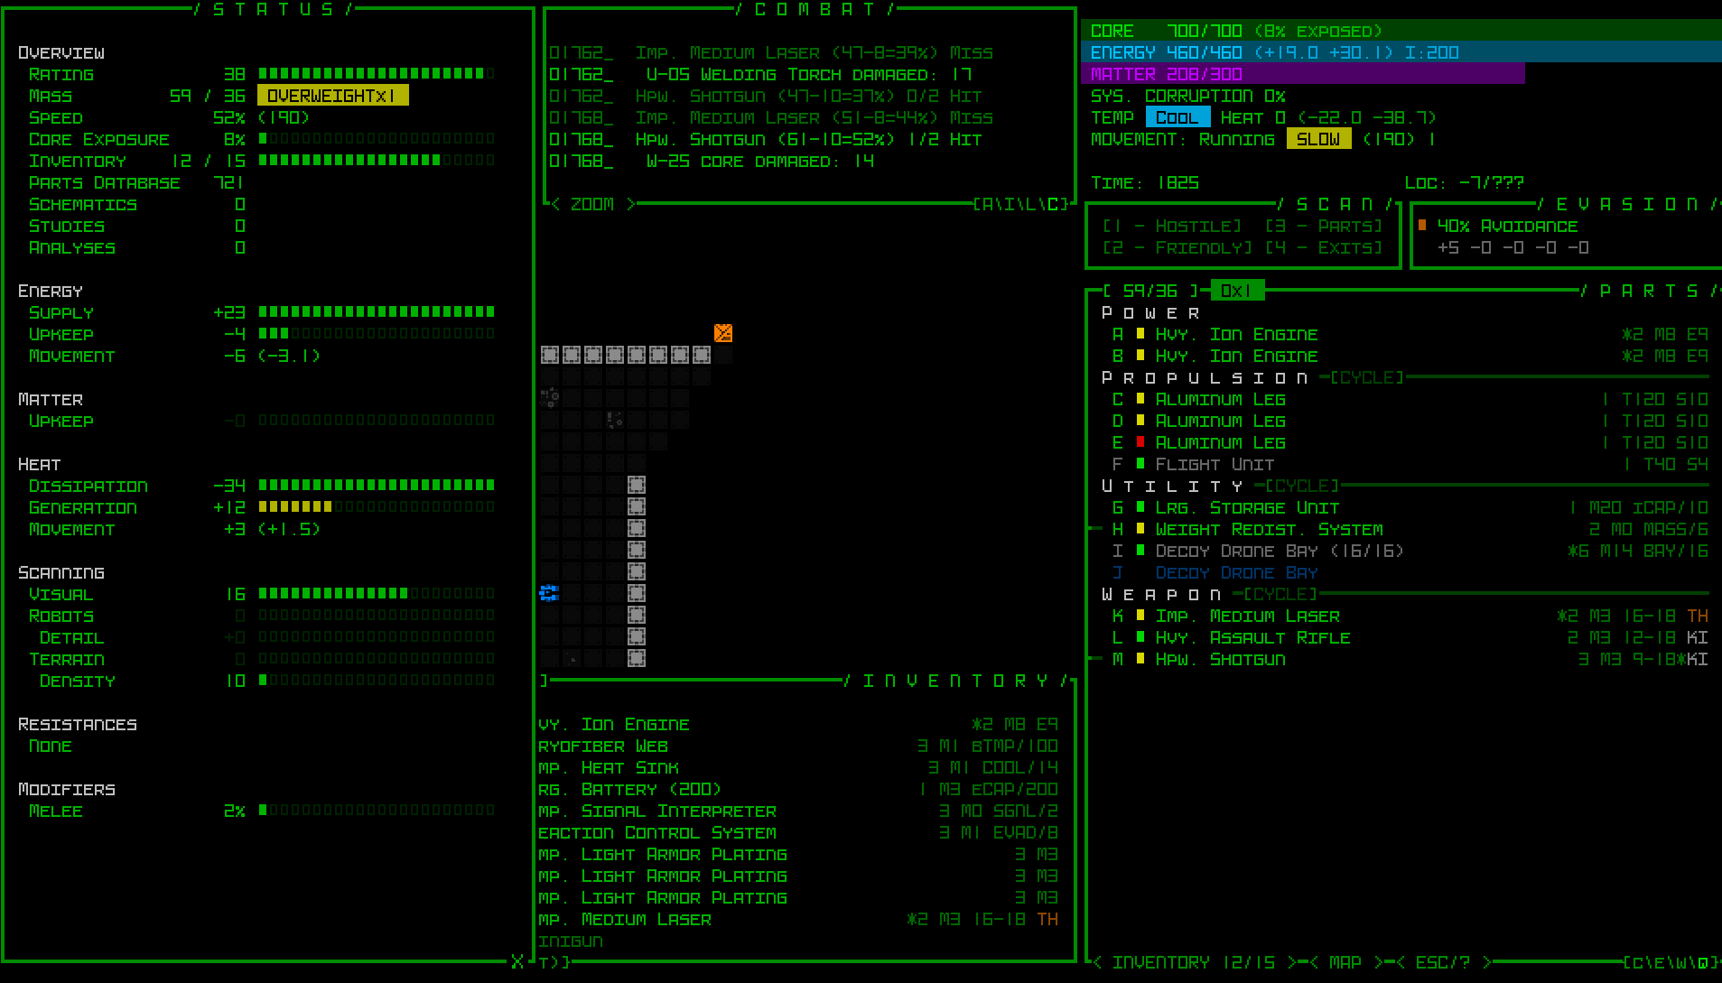Select the Heat Sink inventory item
The image size is (1722, 983).
pos(798,767)
